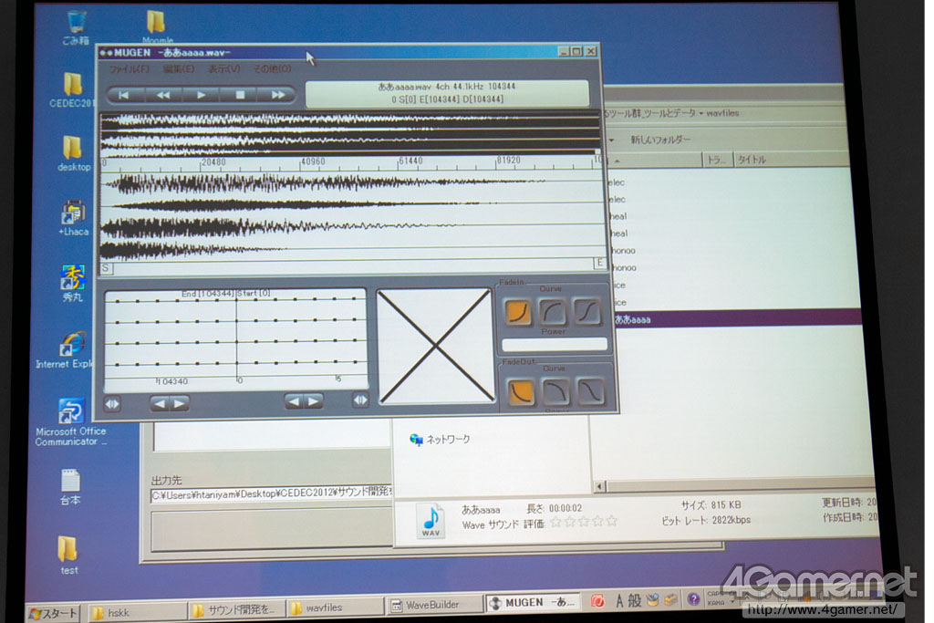Play the loaded wav file
Viewport: 934px width, 623px height.
tap(202, 95)
